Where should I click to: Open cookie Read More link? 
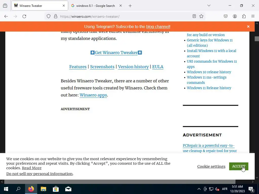pos(32,168)
